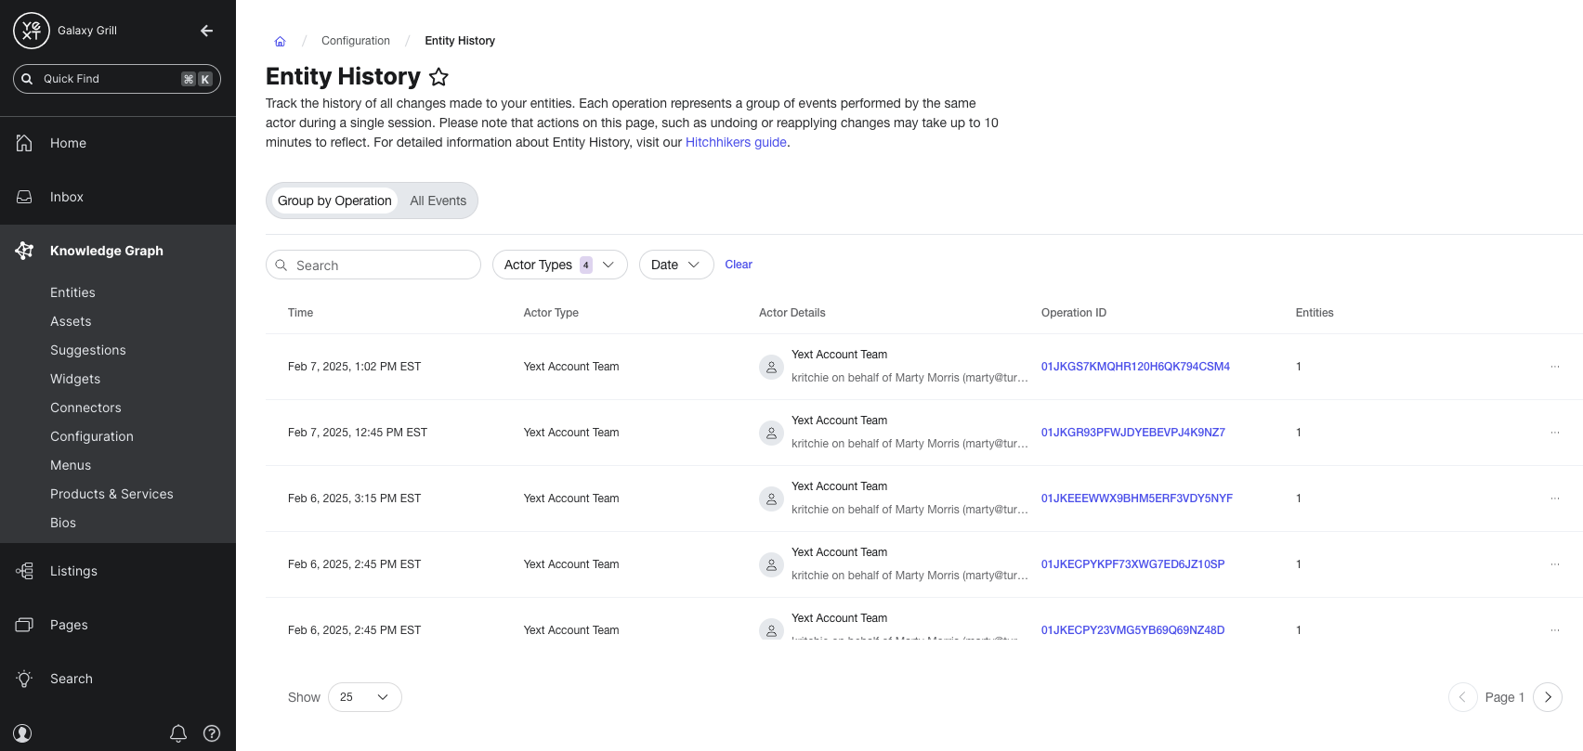Favorite Entity History with star icon
Image resolution: width=1583 pixels, height=751 pixels.
click(x=439, y=77)
